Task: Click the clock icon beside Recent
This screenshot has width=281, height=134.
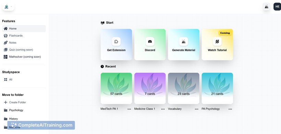Action: 102,66
